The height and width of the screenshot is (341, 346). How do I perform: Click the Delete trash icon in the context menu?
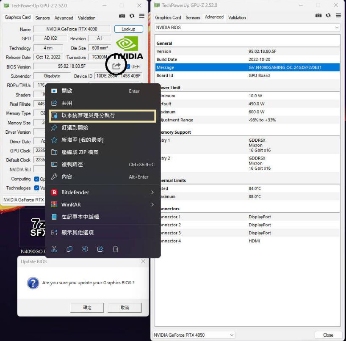[x=115, y=249]
